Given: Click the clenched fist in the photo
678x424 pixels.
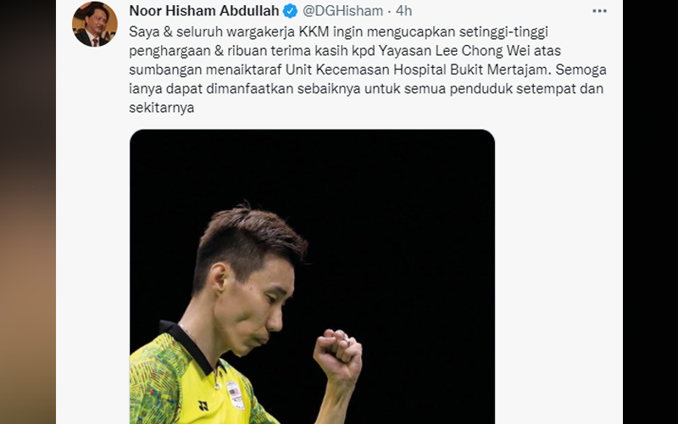Looking at the screenshot, I should [x=338, y=355].
